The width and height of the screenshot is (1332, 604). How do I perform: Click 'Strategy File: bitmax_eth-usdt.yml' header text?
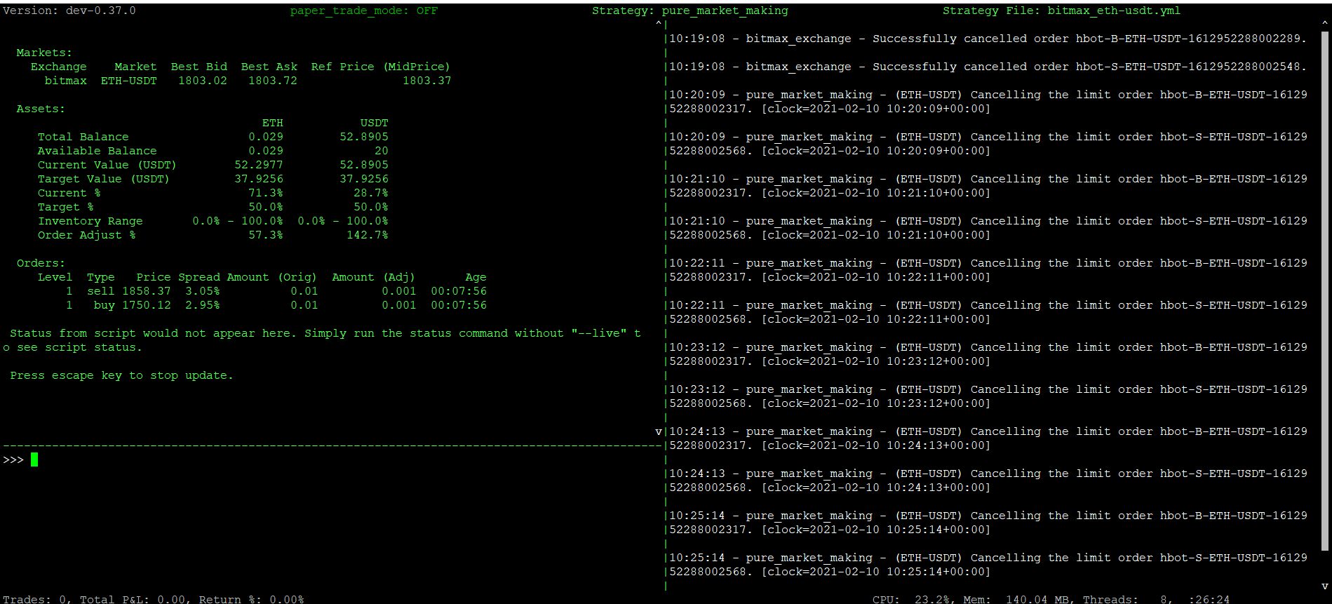[1061, 11]
